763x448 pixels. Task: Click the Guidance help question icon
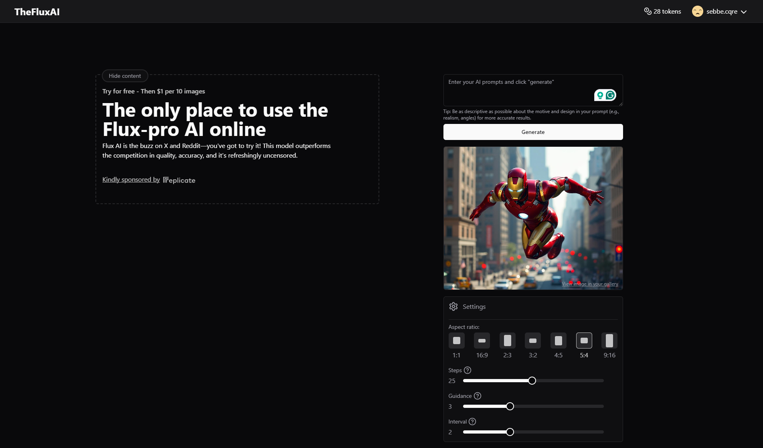pos(477,396)
